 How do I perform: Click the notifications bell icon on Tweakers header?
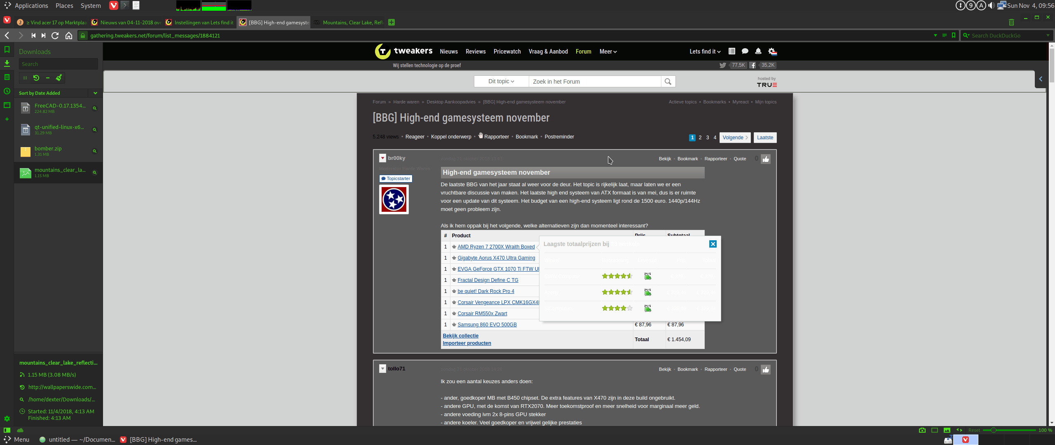click(x=758, y=52)
